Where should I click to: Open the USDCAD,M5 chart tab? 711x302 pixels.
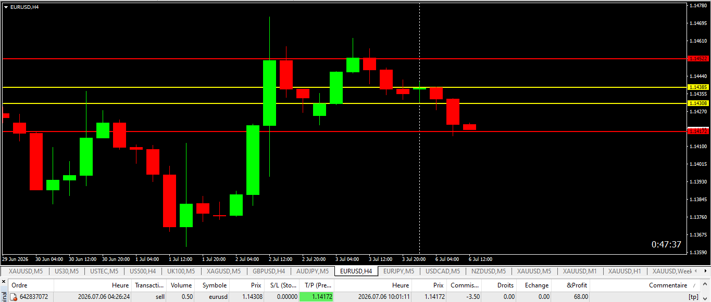(x=442, y=271)
